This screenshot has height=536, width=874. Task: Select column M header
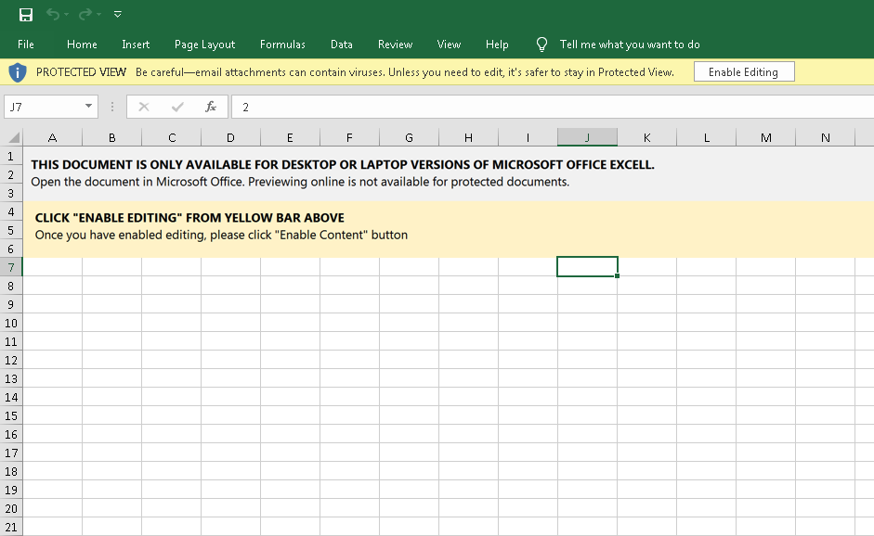(x=766, y=137)
